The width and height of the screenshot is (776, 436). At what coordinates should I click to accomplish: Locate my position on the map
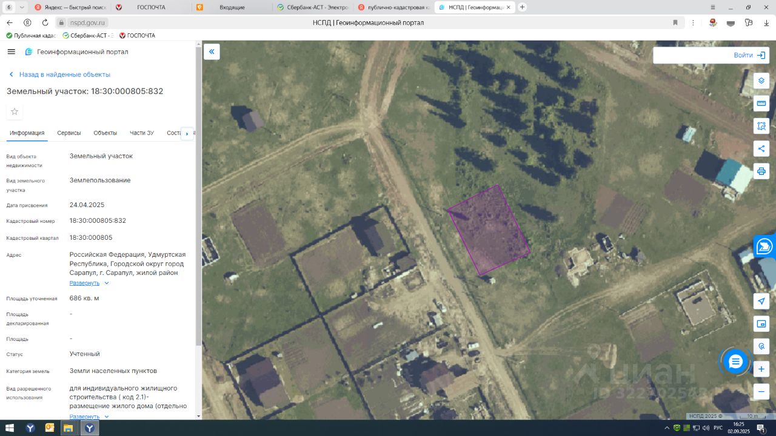(x=761, y=301)
